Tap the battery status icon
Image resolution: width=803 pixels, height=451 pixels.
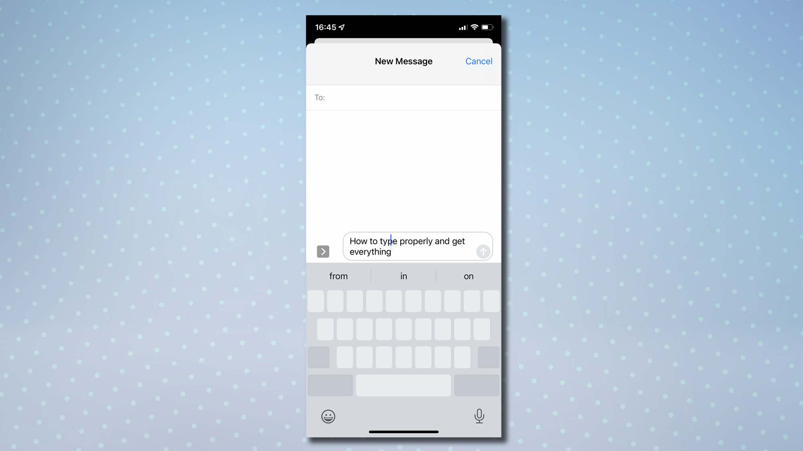click(x=487, y=27)
